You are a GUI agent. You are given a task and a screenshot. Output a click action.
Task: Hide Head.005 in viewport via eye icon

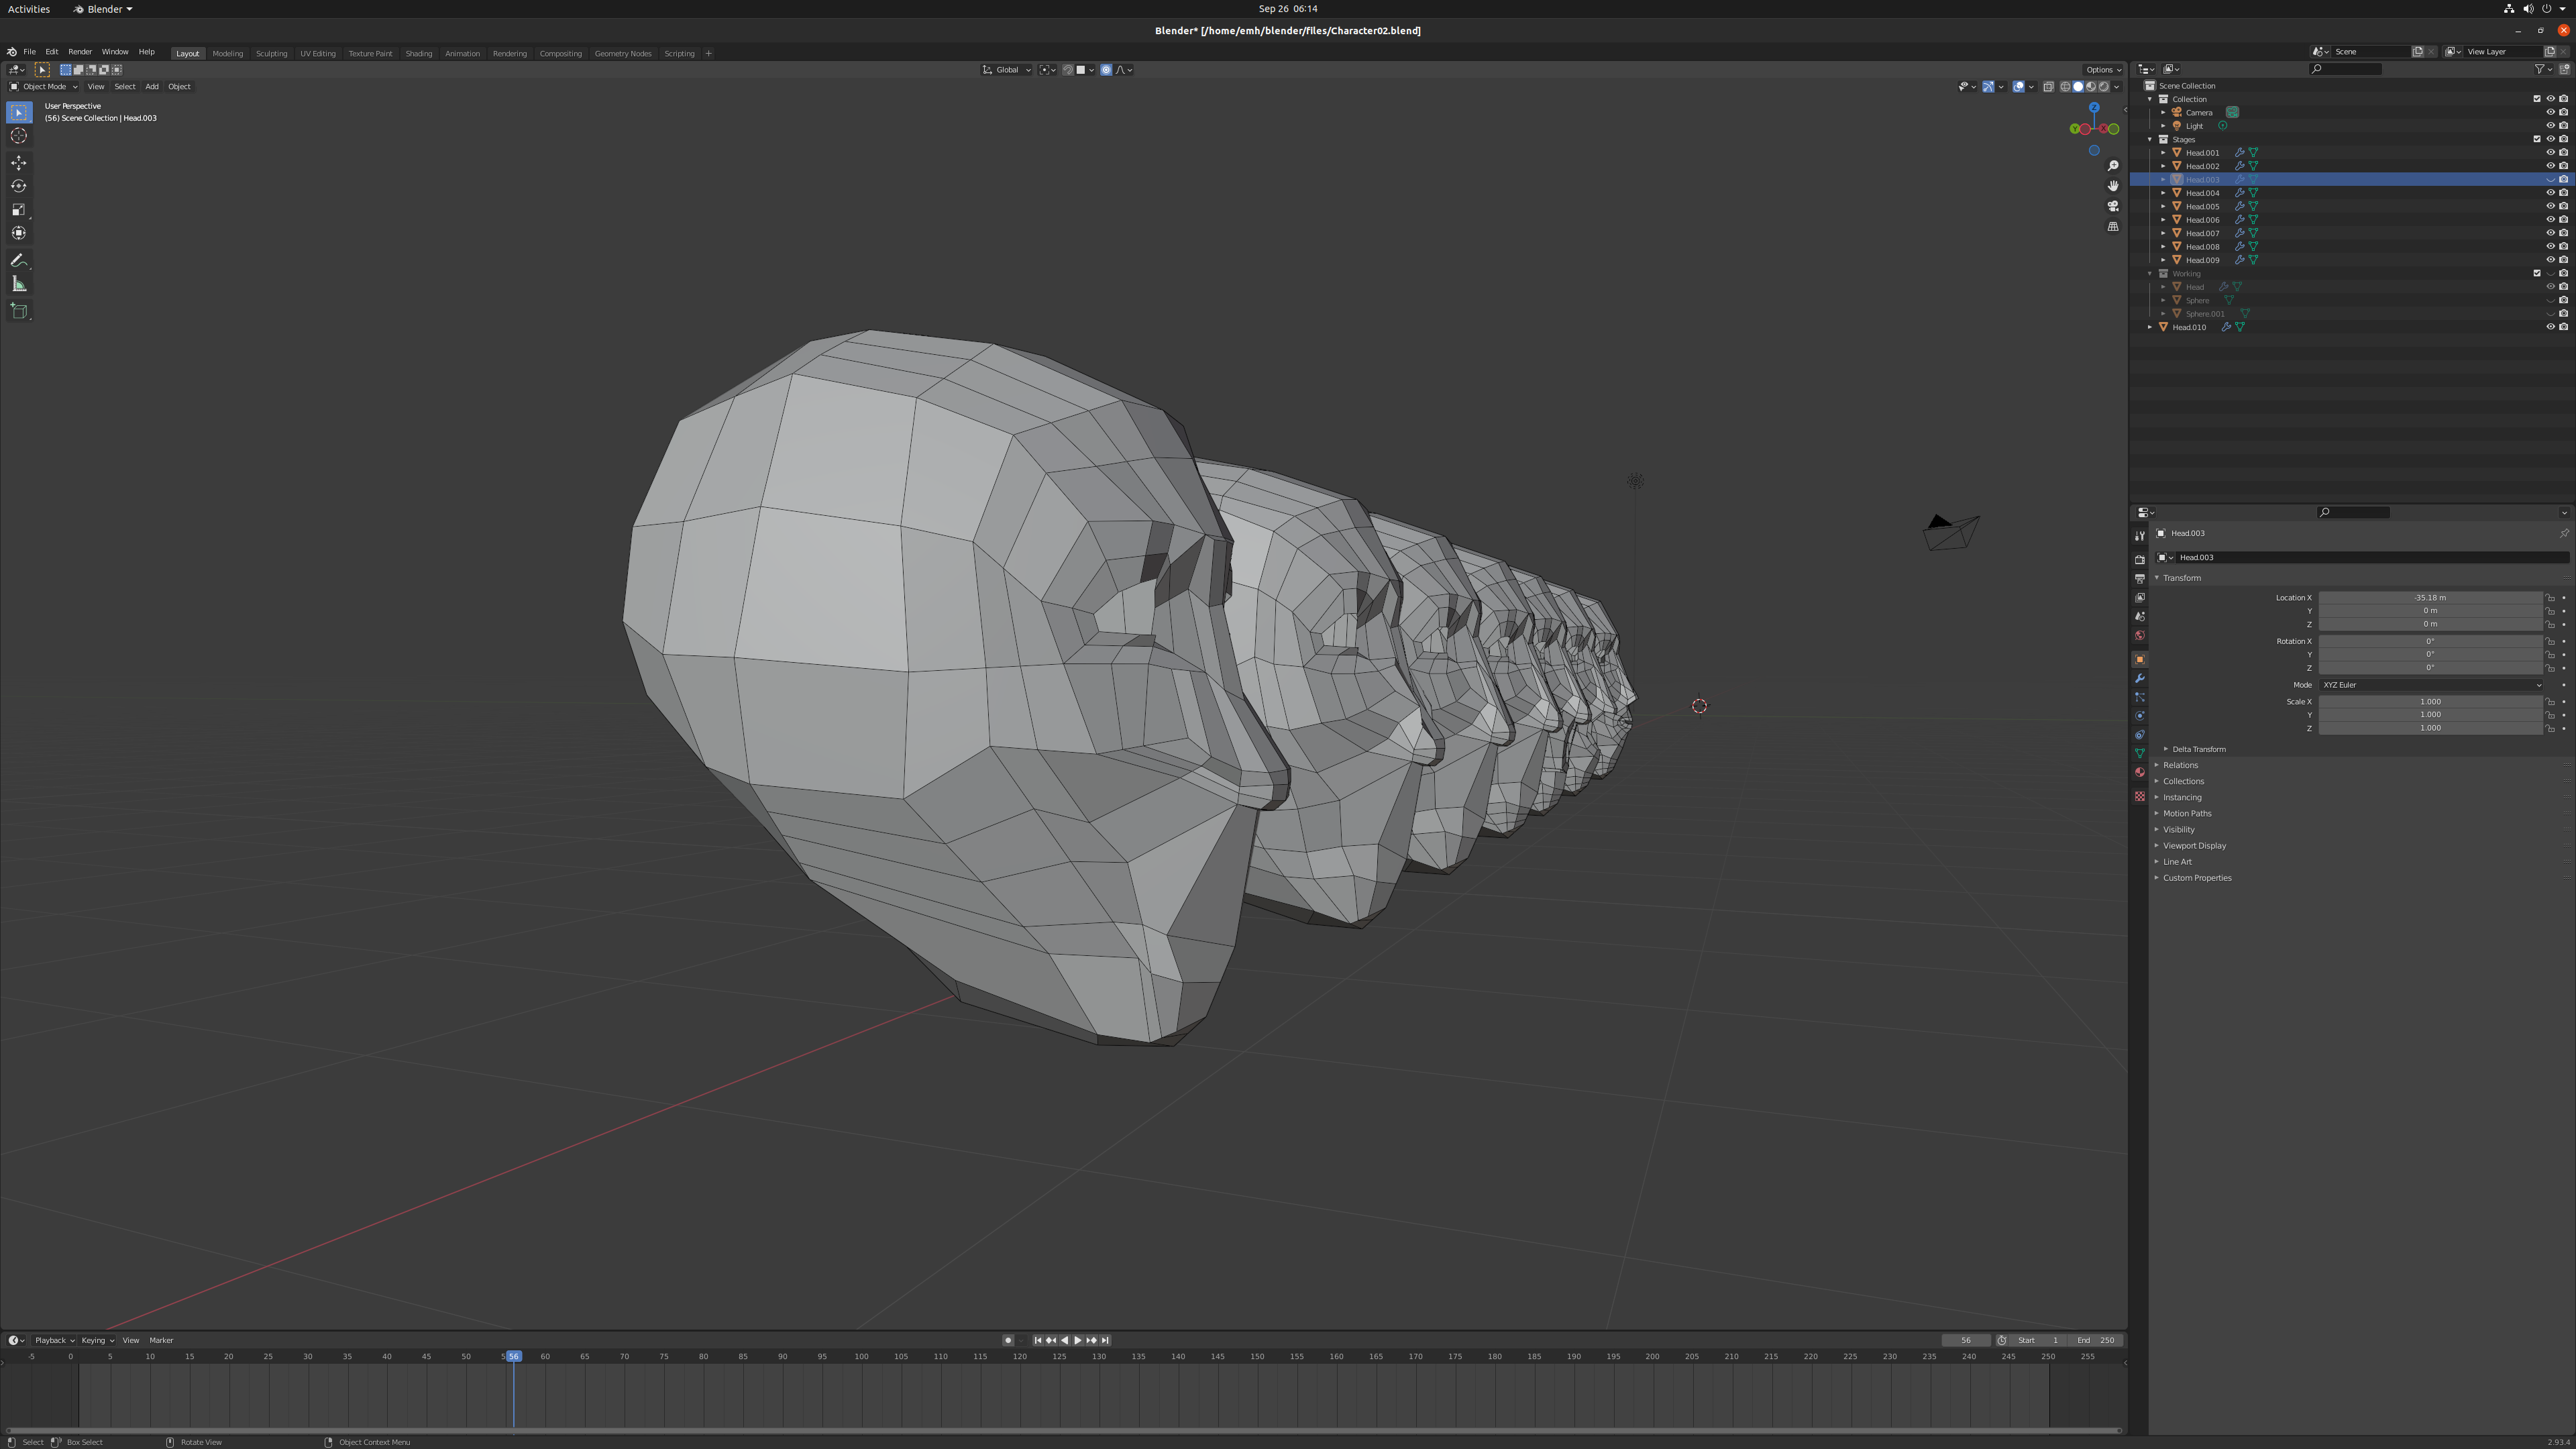[x=2550, y=206]
